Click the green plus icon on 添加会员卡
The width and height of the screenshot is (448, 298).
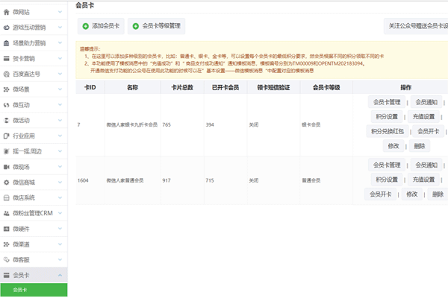coord(85,26)
